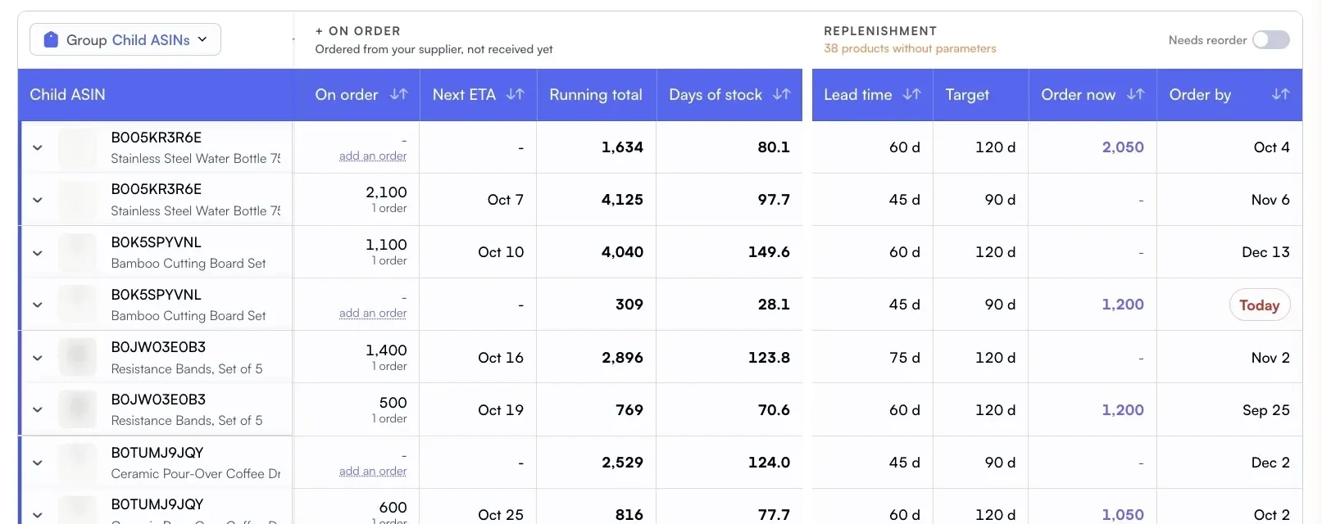Sort by the Next ETA column icon
Screen dimensions: 1322x524
516,94
